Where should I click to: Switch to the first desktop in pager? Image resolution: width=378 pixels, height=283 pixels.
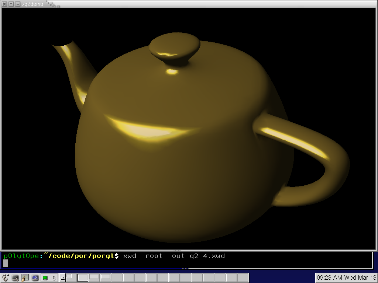[71, 277]
